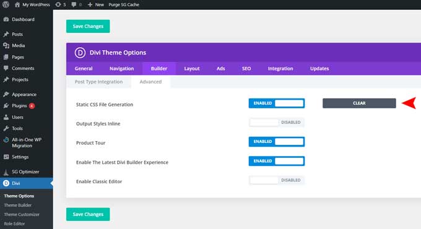Click the Appearance brush icon
Viewport: 421px width, 229px height.
(x=6, y=94)
